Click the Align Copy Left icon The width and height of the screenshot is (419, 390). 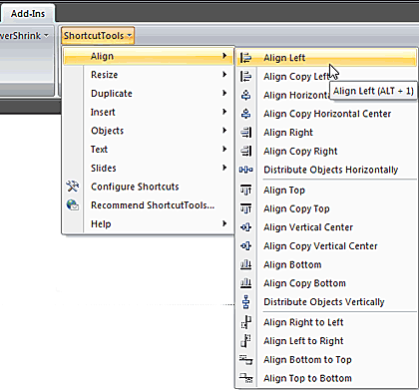(x=246, y=77)
